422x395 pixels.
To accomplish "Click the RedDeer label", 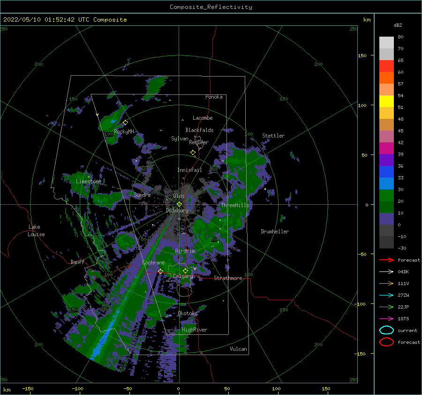I will coord(199,142).
